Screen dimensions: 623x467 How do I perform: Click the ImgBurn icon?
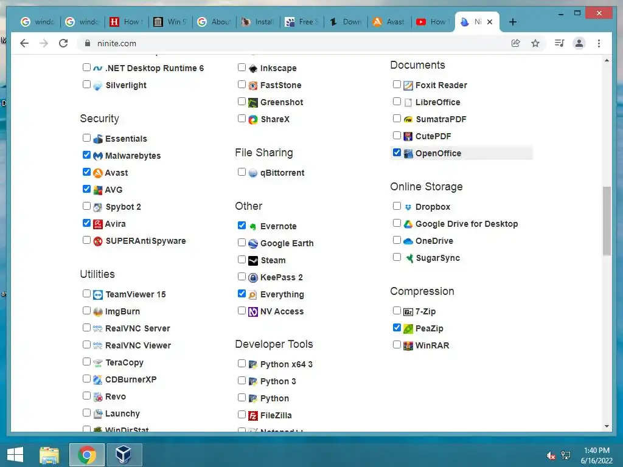point(98,312)
